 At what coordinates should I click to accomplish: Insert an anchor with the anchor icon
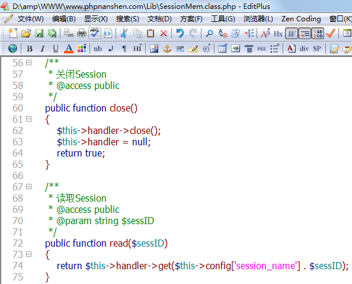167,49
